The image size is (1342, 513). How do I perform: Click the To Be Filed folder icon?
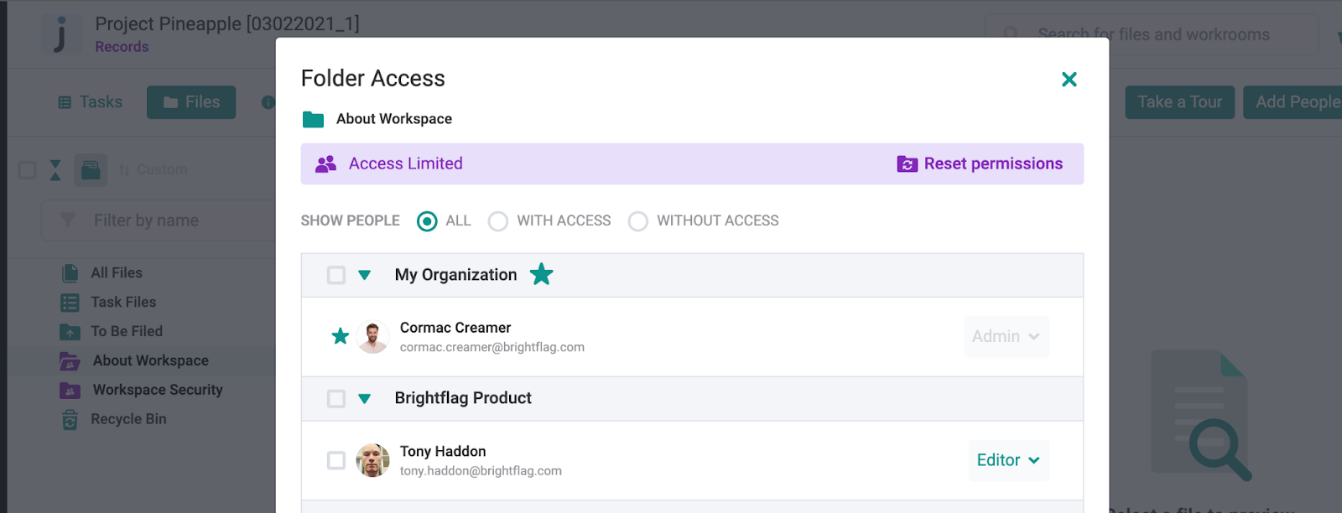(70, 332)
